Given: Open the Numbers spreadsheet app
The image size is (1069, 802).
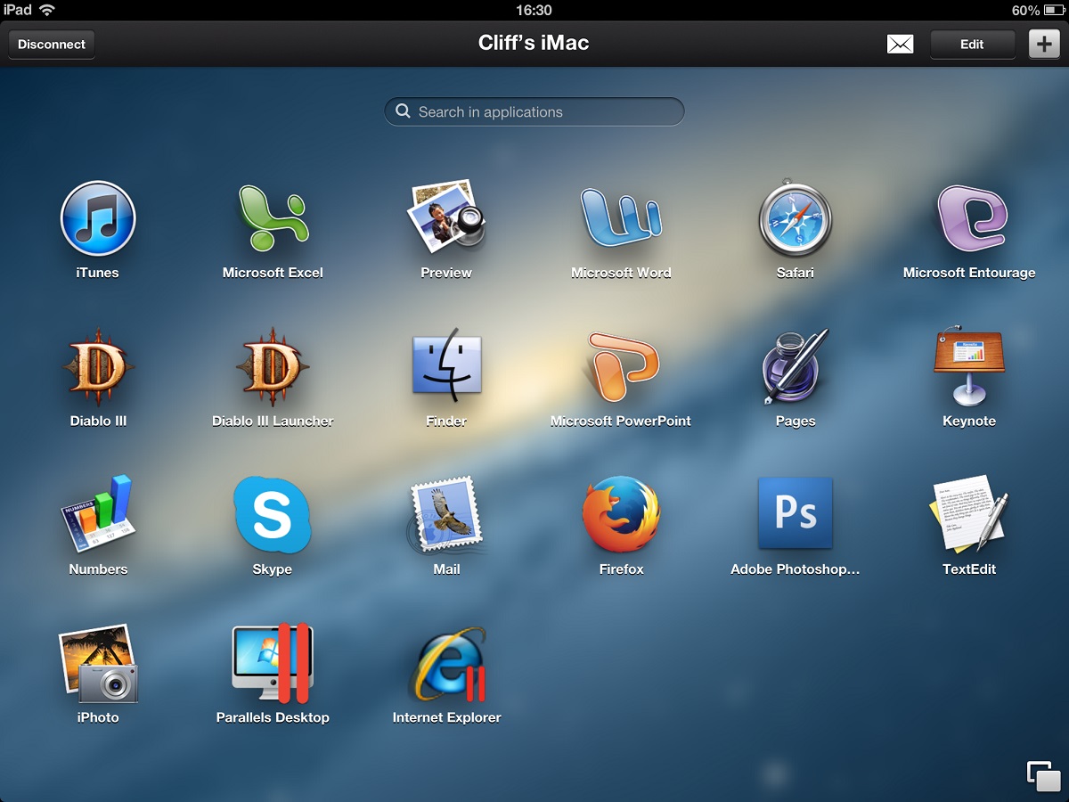Looking at the screenshot, I should (x=98, y=515).
